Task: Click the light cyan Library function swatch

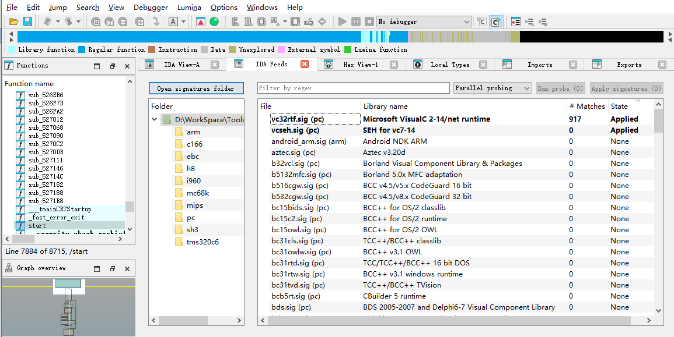Action: coord(12,49)
